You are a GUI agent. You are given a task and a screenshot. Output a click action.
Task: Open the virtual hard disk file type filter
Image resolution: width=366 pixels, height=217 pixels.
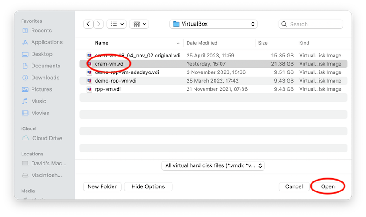(213, 165)
